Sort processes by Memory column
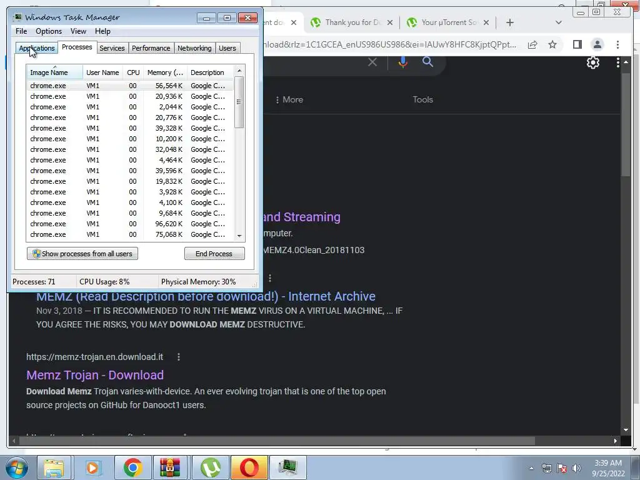The height and width of the screenshot is (480, 640). 165,72
